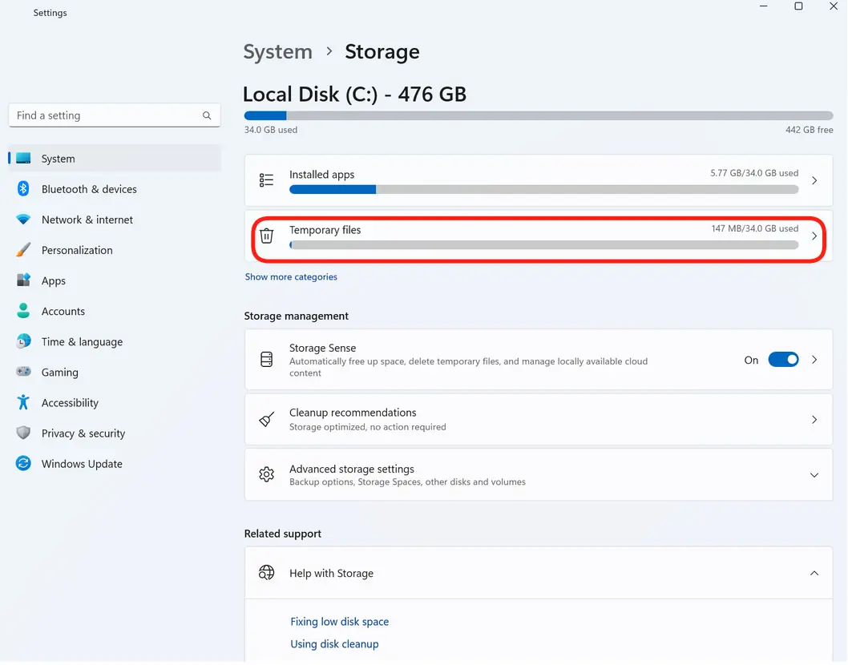This screenshot has height=665, width=848.
Task: Maximize the Settings window
Action: point(798,6)
